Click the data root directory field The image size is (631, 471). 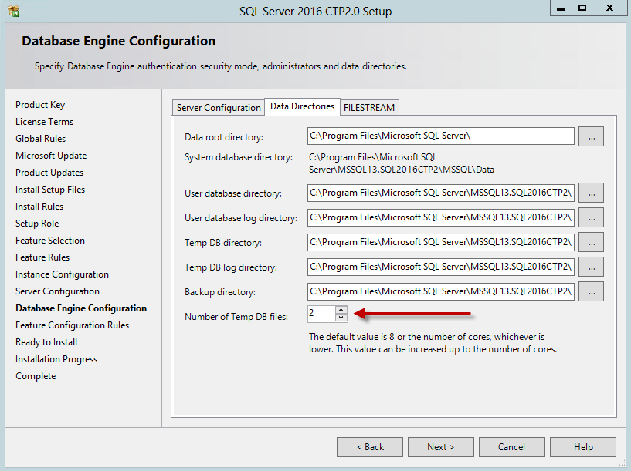tap(440, 136)
